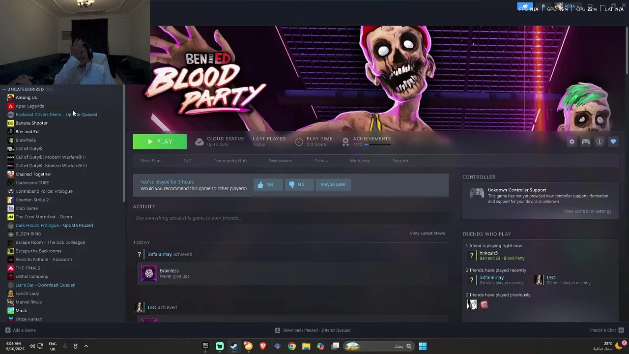The image size is (629, 354).
Task: Choose Maybe Later for recommendation
Action: coord(333,184)
